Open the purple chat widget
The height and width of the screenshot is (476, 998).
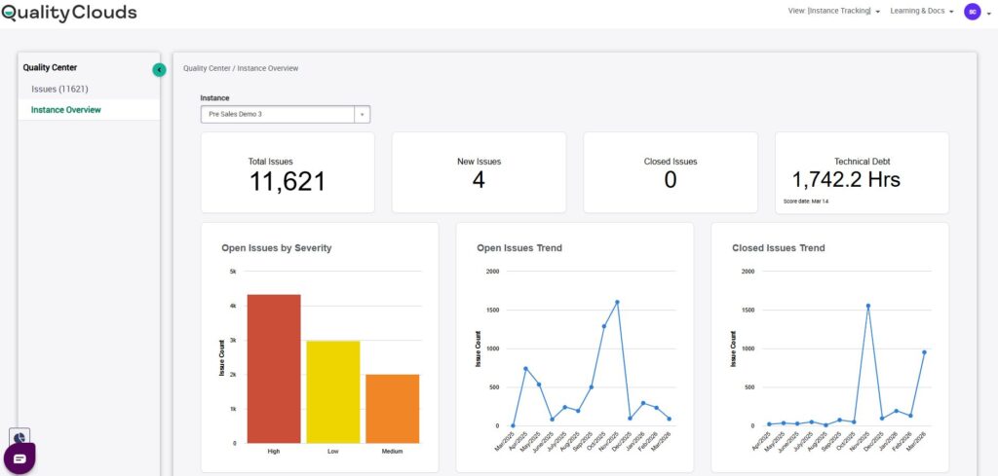[19, 458]
